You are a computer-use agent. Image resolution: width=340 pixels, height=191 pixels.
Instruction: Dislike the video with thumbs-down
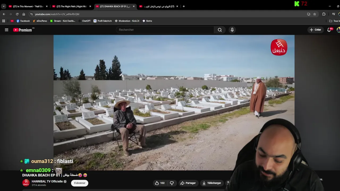172,183
